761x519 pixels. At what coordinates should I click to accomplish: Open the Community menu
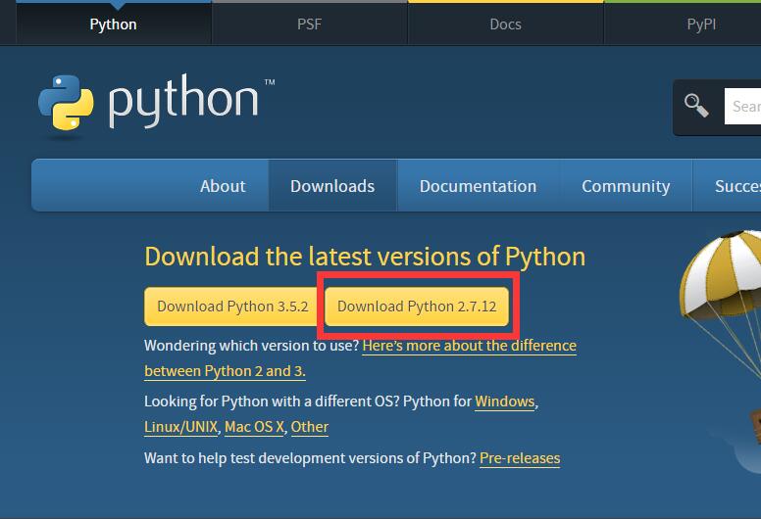pos(626,186)
